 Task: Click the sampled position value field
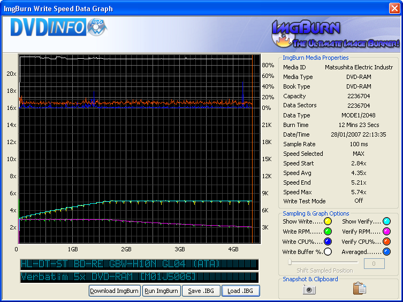coord(374,264)
